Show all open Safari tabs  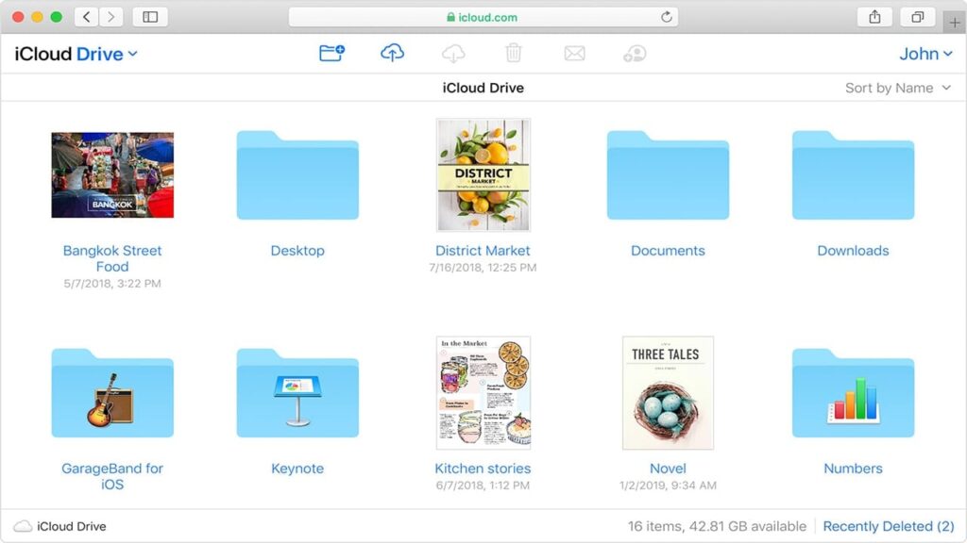pos(917,16)
